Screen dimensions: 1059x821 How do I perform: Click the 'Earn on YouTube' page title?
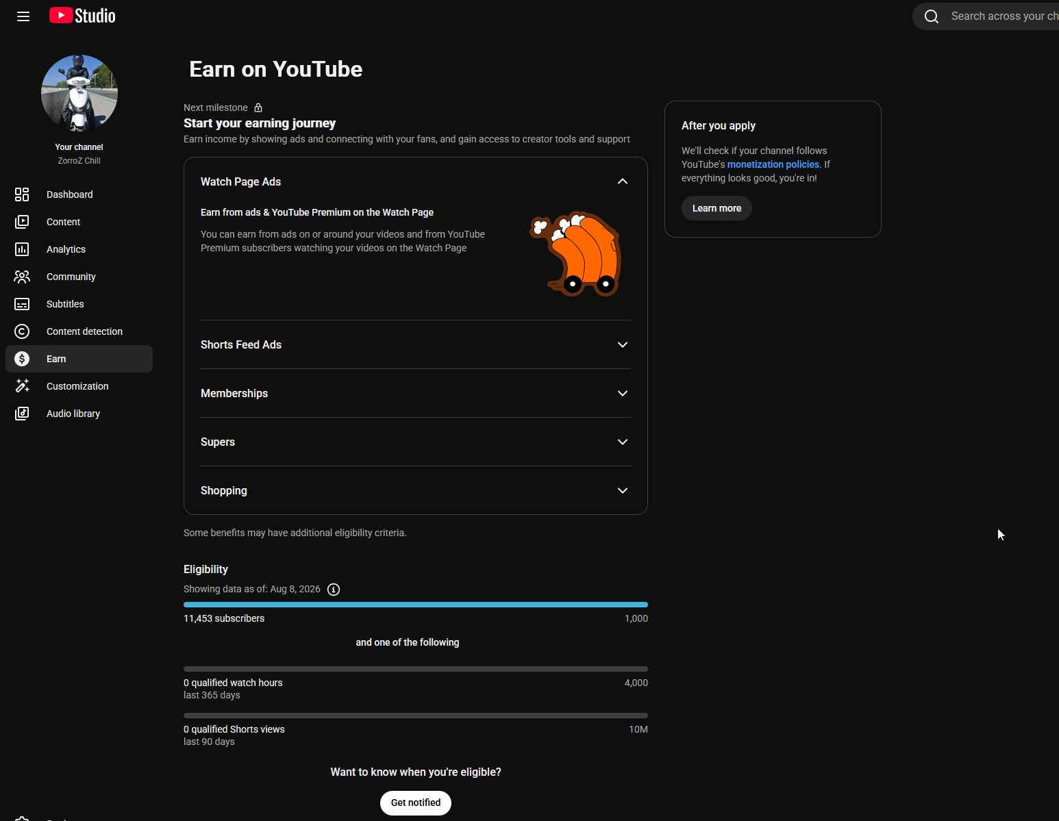[276, 69]
